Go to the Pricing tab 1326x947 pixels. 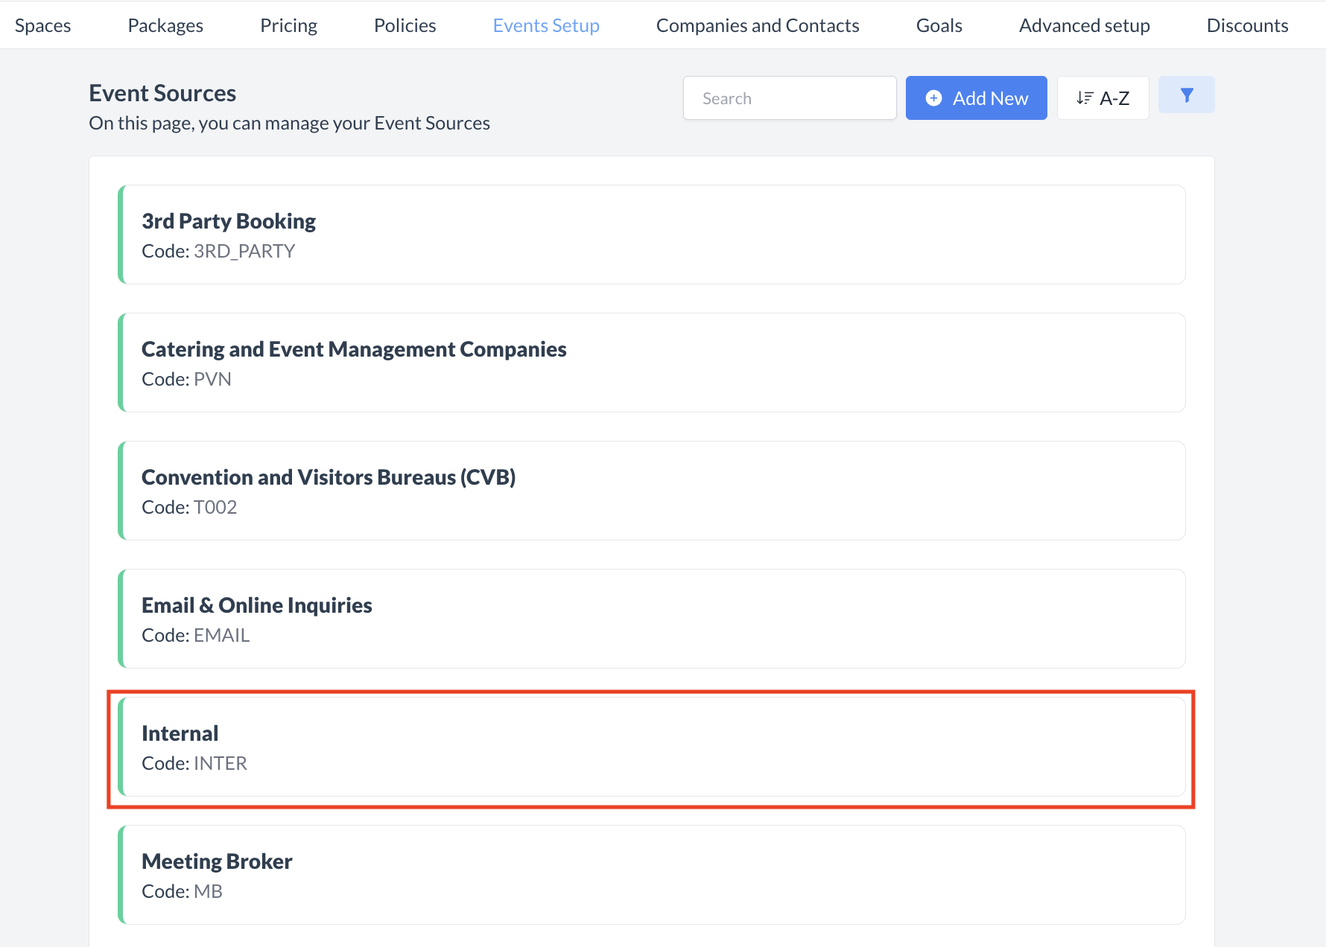[x=288, y=25]
